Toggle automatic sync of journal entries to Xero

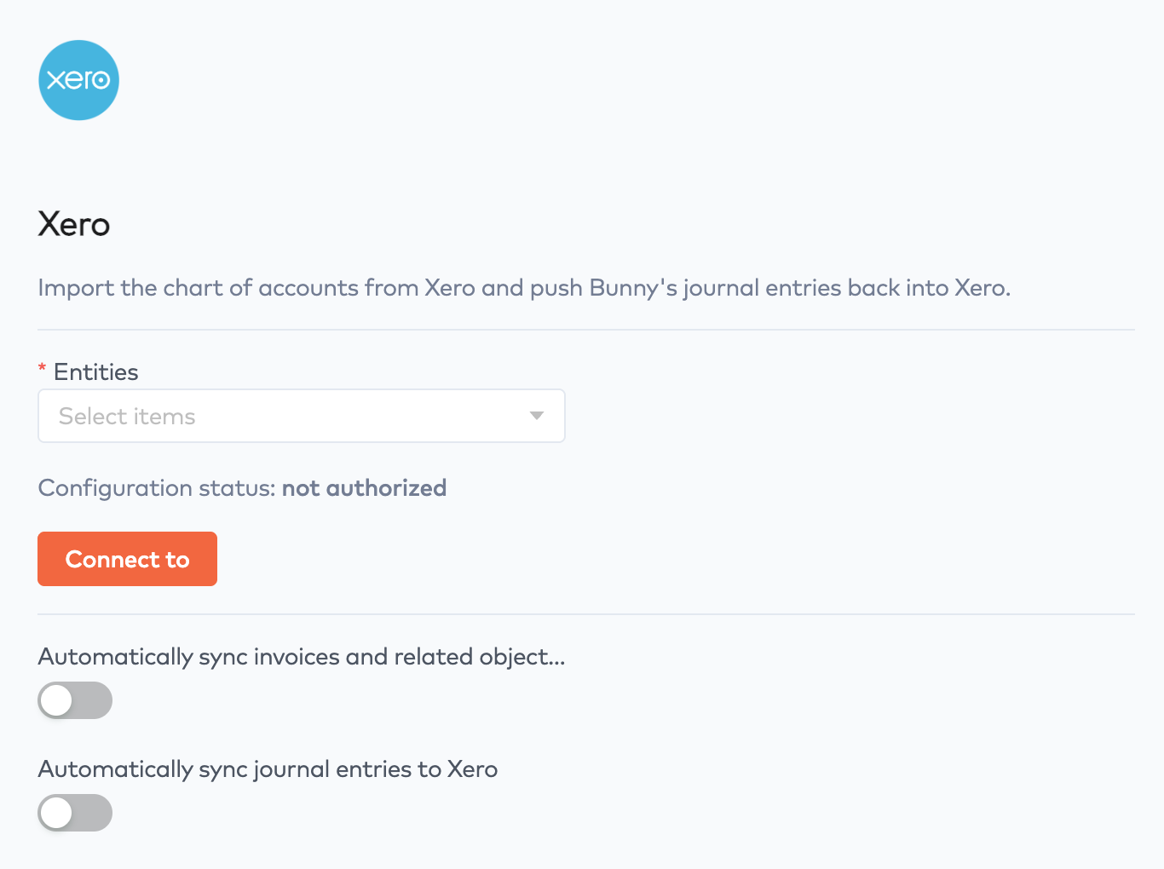pyautogui.click(x=75, y=813)
